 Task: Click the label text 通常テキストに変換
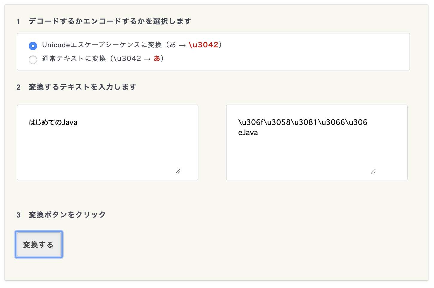74,59
